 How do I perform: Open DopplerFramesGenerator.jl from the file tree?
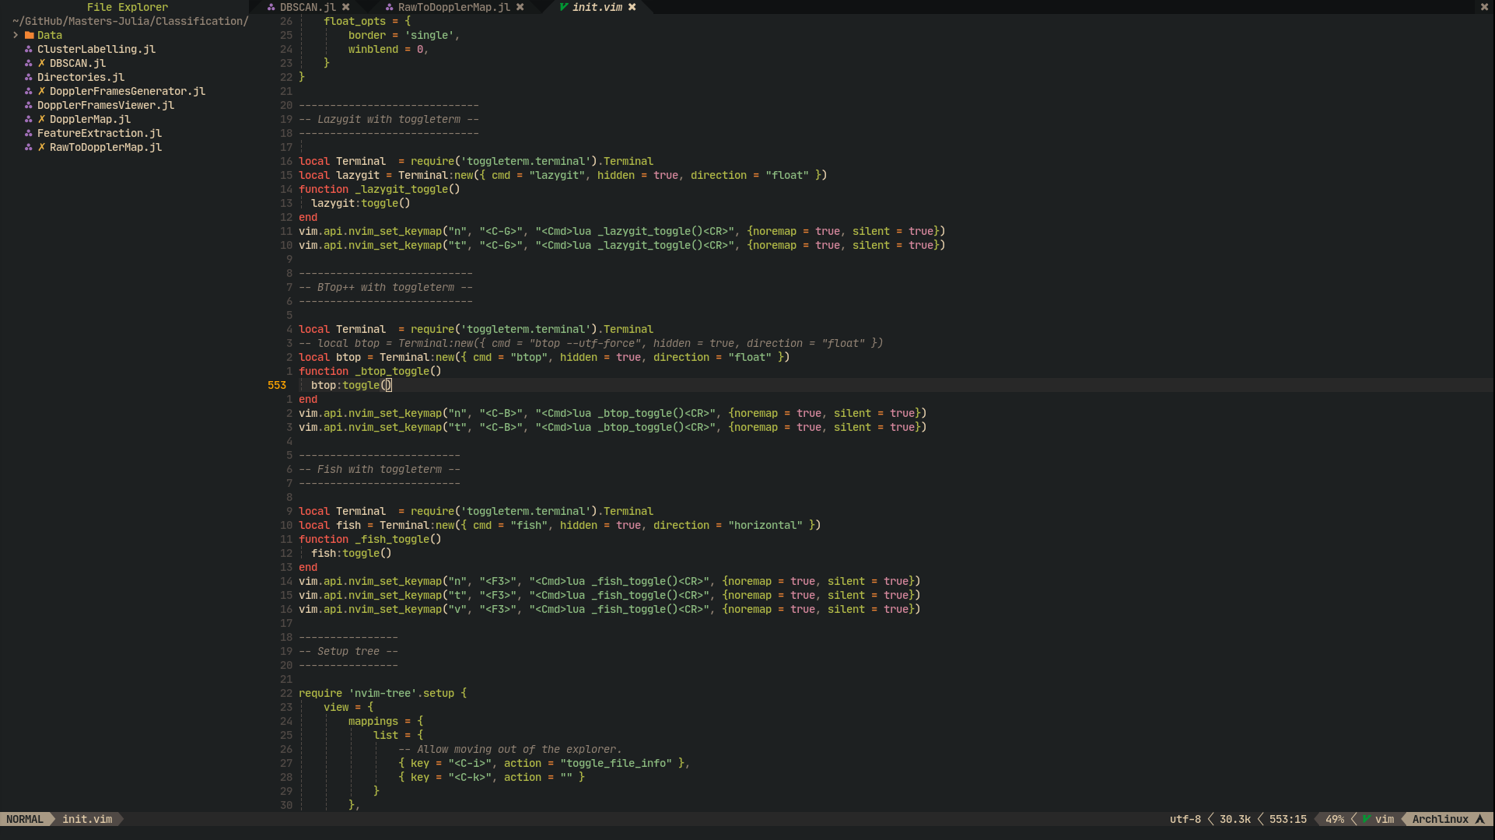tap(128, 91)
